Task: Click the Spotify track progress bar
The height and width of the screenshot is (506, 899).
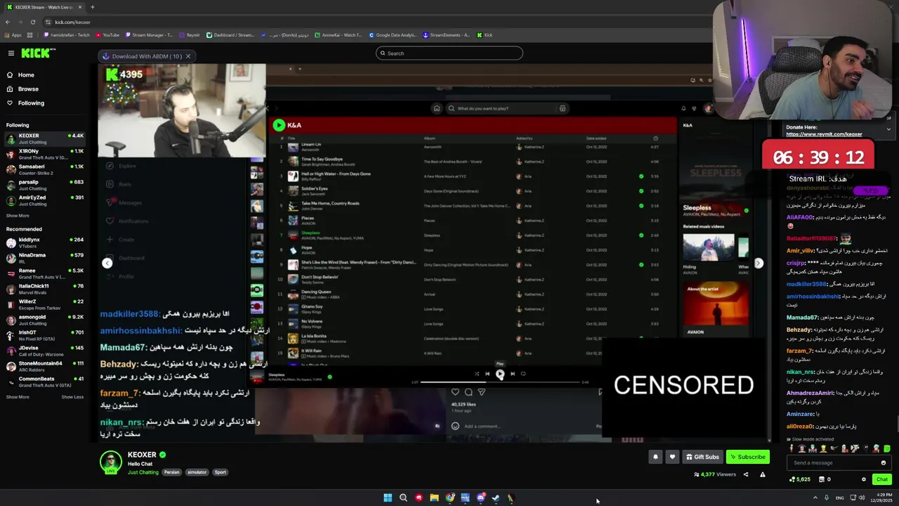Action: tap(500, 382)
